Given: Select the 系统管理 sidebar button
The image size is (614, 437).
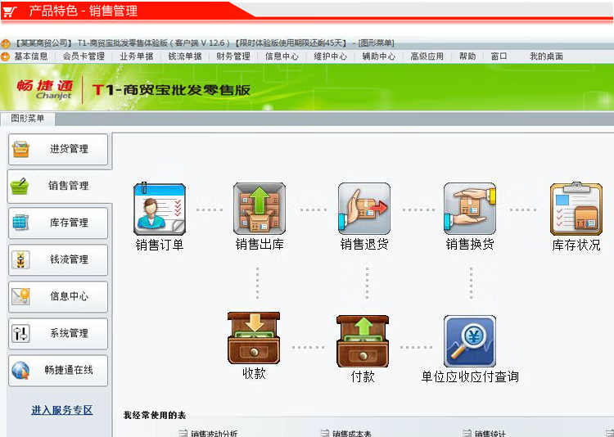Looking at the screenshot, I should tap(58, 334).
